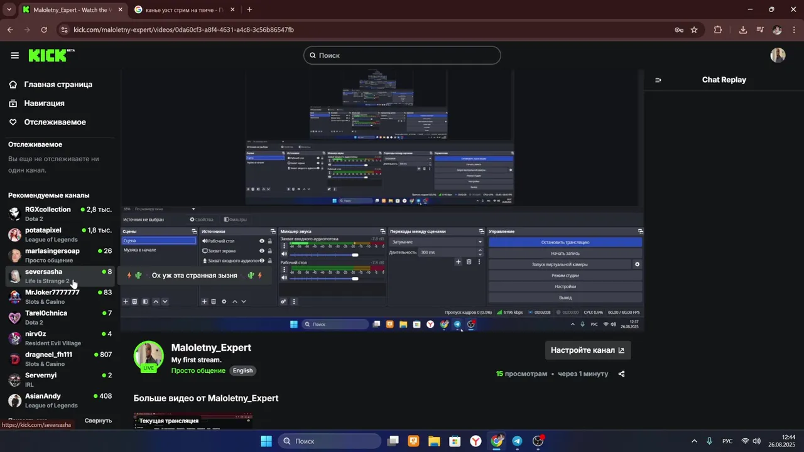Open the user avatar menu on Kick
Image resolution: width=804 pixels, height=452 pixels.
[778, 55]
